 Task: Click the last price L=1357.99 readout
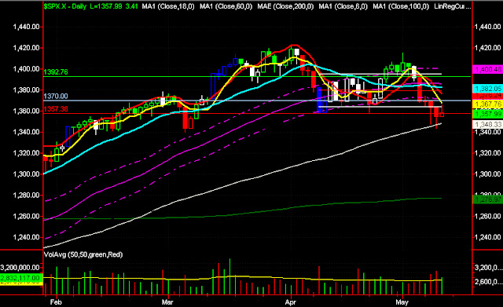click(x=106, y=6)
